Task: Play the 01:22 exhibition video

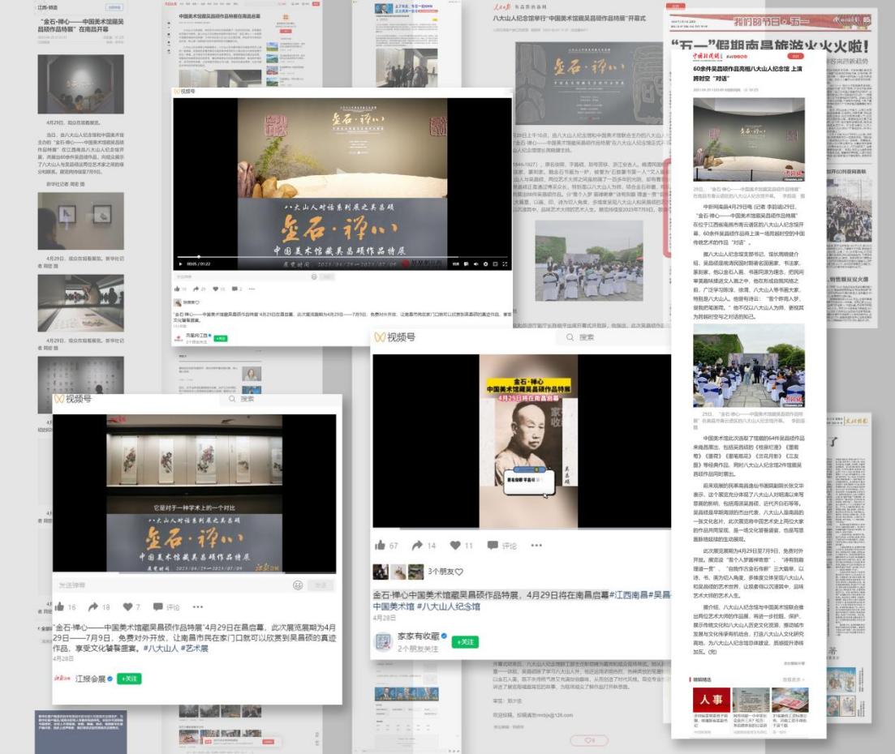Action: pyautogui.click(x=180, y=264)
